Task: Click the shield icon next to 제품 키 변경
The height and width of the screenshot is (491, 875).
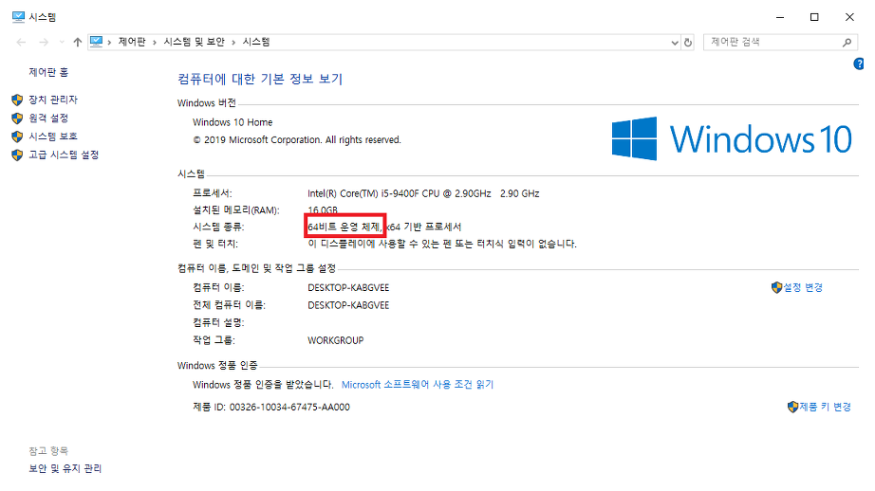Action: coord(792,408)
